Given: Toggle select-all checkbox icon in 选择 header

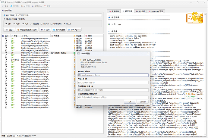Looking at the screenshot, I should [x=3, y=36].
